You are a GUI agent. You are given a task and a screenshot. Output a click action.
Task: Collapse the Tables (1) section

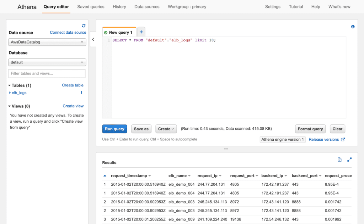9,85
